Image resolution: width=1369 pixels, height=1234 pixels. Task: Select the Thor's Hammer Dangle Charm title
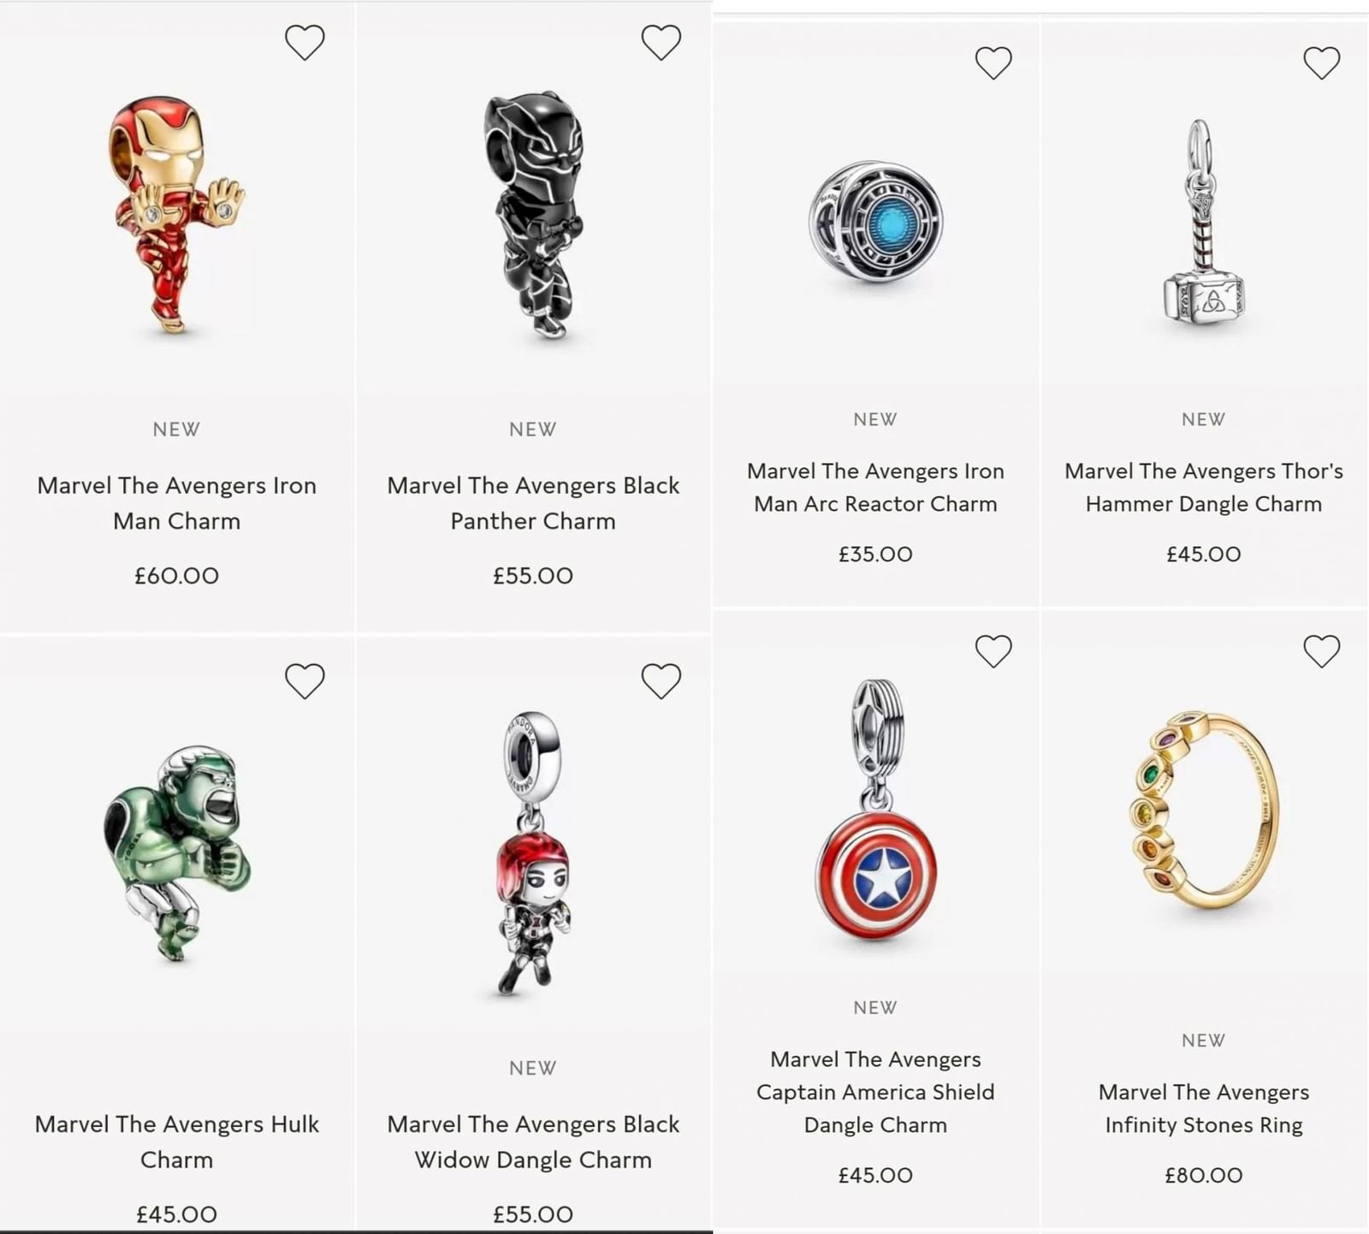pos(1203,487)
